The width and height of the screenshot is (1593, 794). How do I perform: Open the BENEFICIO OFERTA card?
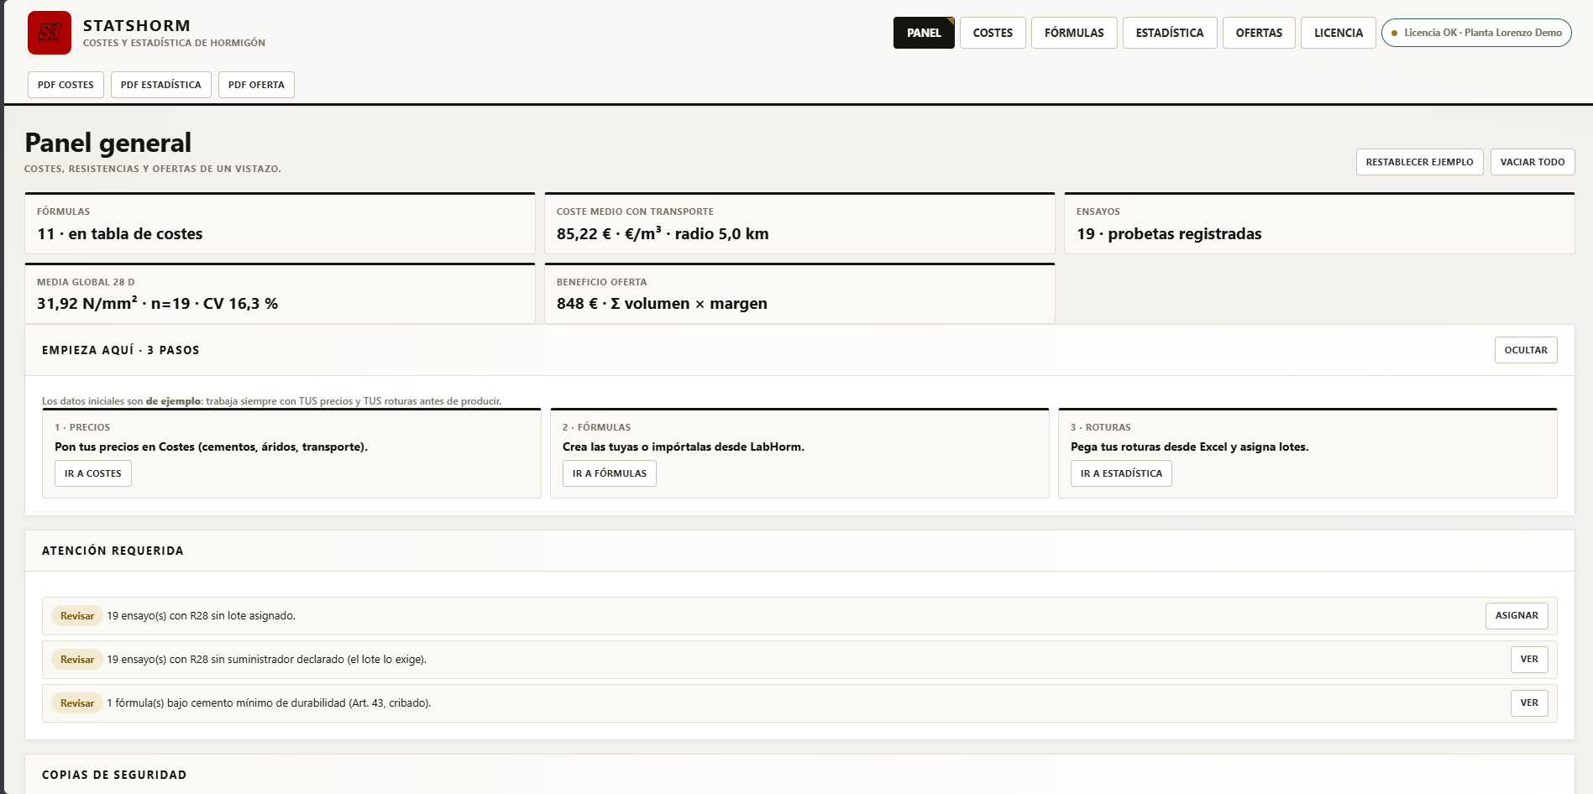coord(799,293)
